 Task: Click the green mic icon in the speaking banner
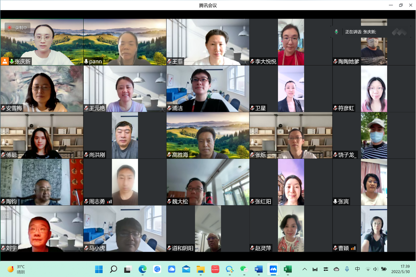click(336, 32)
